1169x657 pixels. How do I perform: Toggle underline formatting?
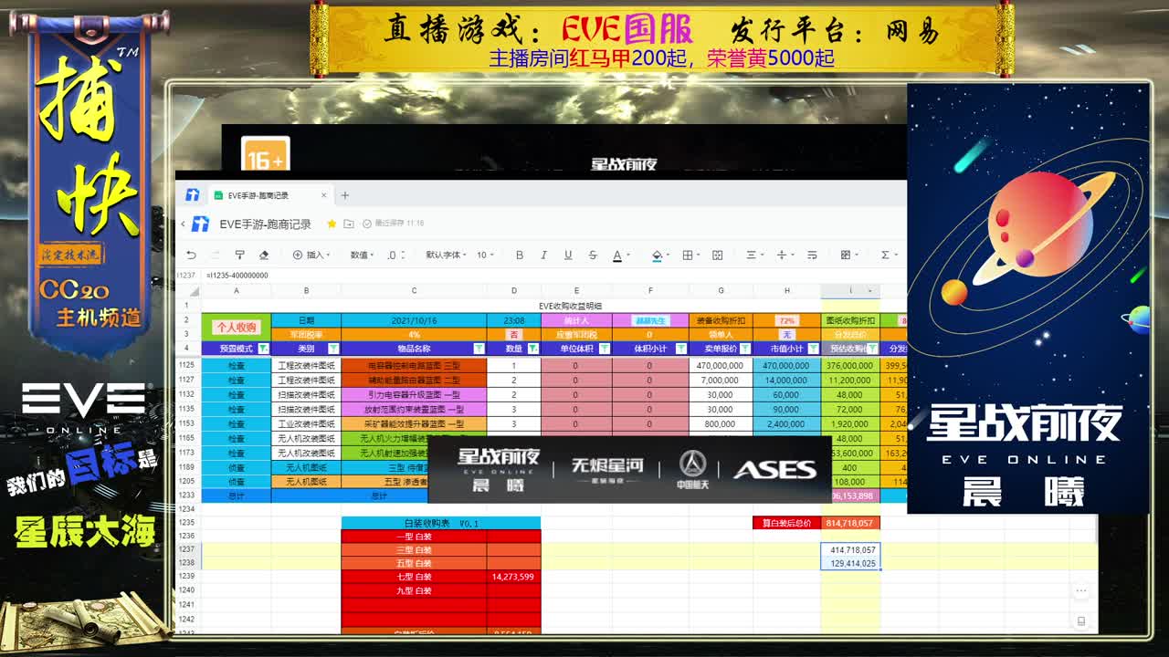click(568, 255)
